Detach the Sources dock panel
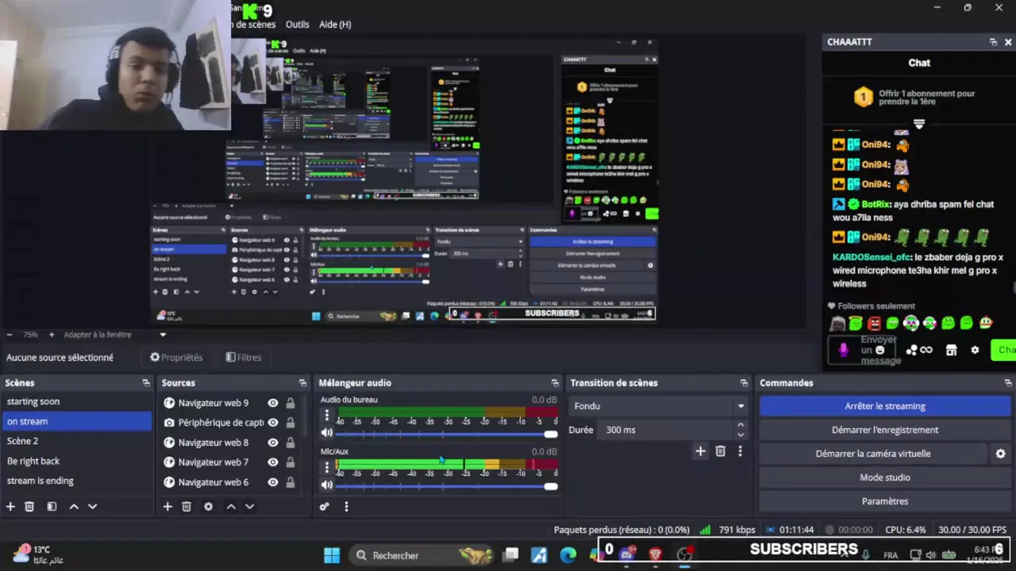 click(302, 382)
